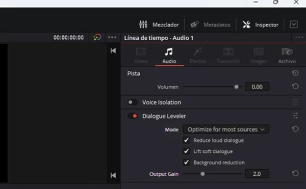The image size is (306, 189).
Task: Uncheck Lift soft dialogue
Action: pyautogui.click(x=186, y=151)
